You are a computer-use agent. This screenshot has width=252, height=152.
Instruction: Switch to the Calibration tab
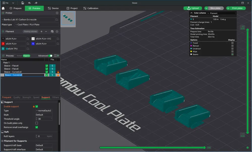pos(91,8)
